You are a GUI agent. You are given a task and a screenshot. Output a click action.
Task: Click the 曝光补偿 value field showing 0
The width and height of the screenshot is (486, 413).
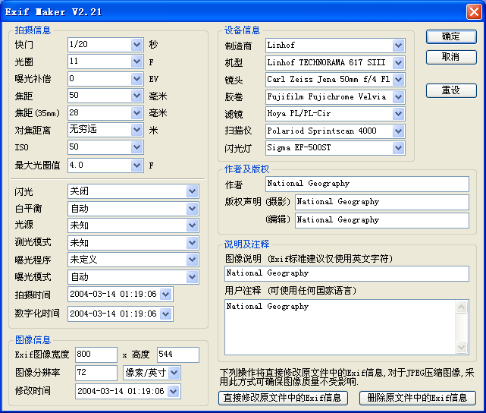(x=99, y=79)
